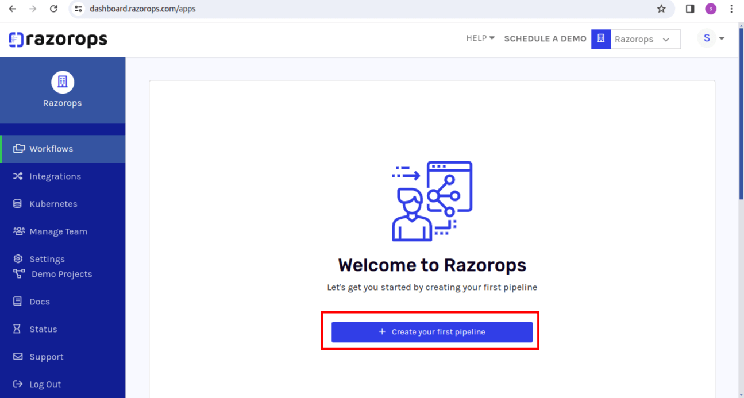Open Docs using the book icon

[x=17, y=301]
